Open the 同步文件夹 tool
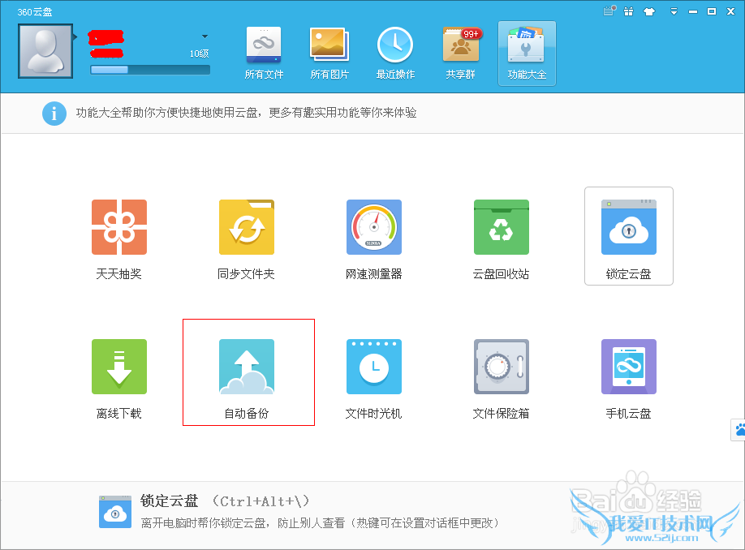This screenshot has width=745, height=550. pyautogui.click(x=246, y=239)
